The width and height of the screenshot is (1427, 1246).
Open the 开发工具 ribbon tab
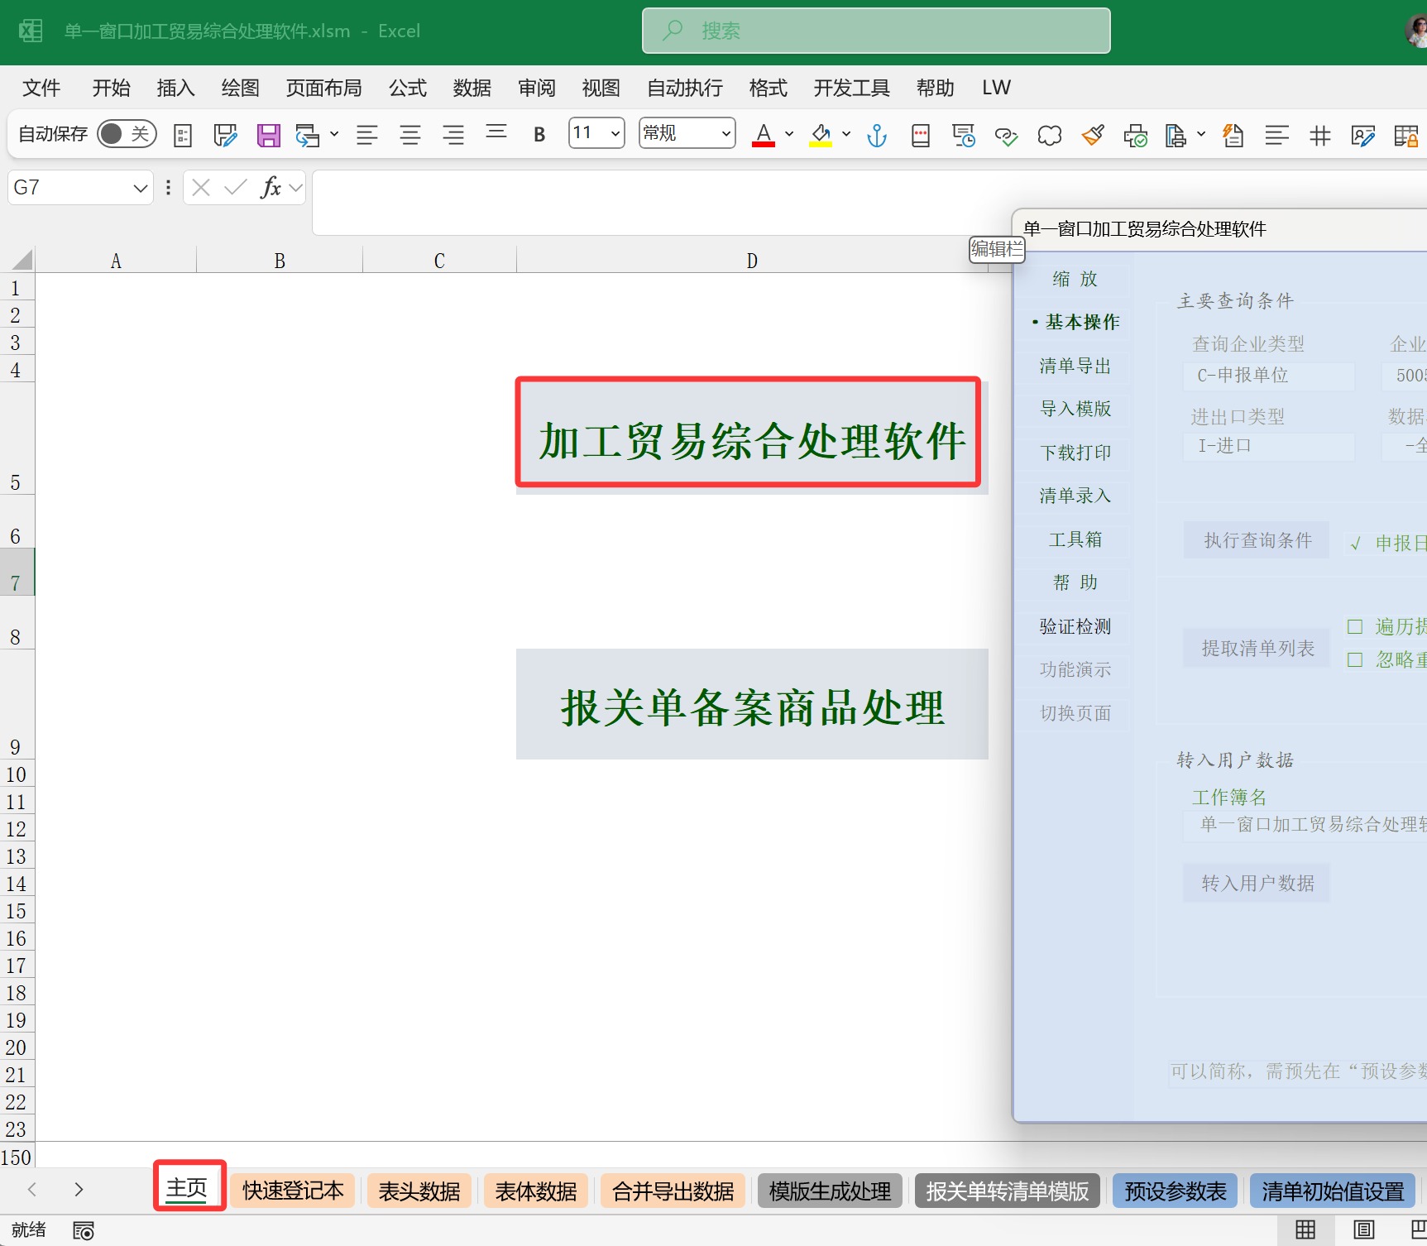[x=852, y=88]
